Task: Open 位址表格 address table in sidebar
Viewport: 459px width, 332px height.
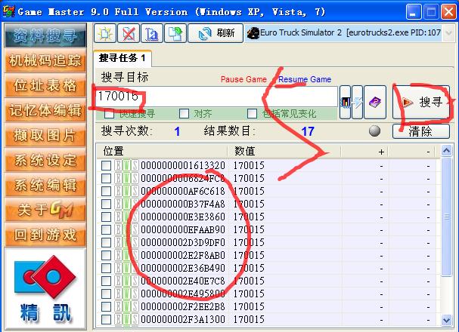Action: click(x=45, y=85)
